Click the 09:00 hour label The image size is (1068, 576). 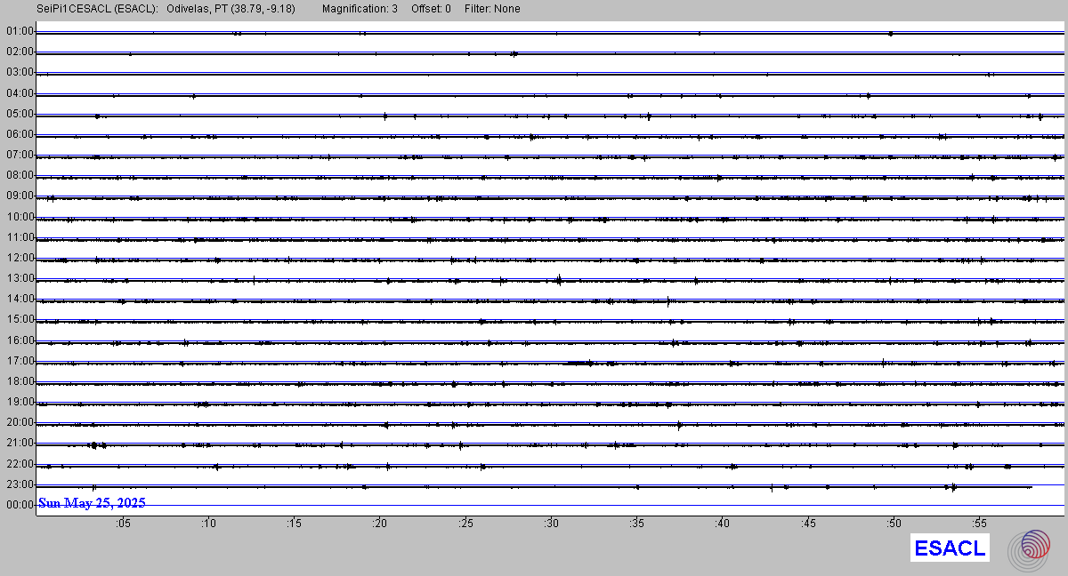(x=20, y=196)
